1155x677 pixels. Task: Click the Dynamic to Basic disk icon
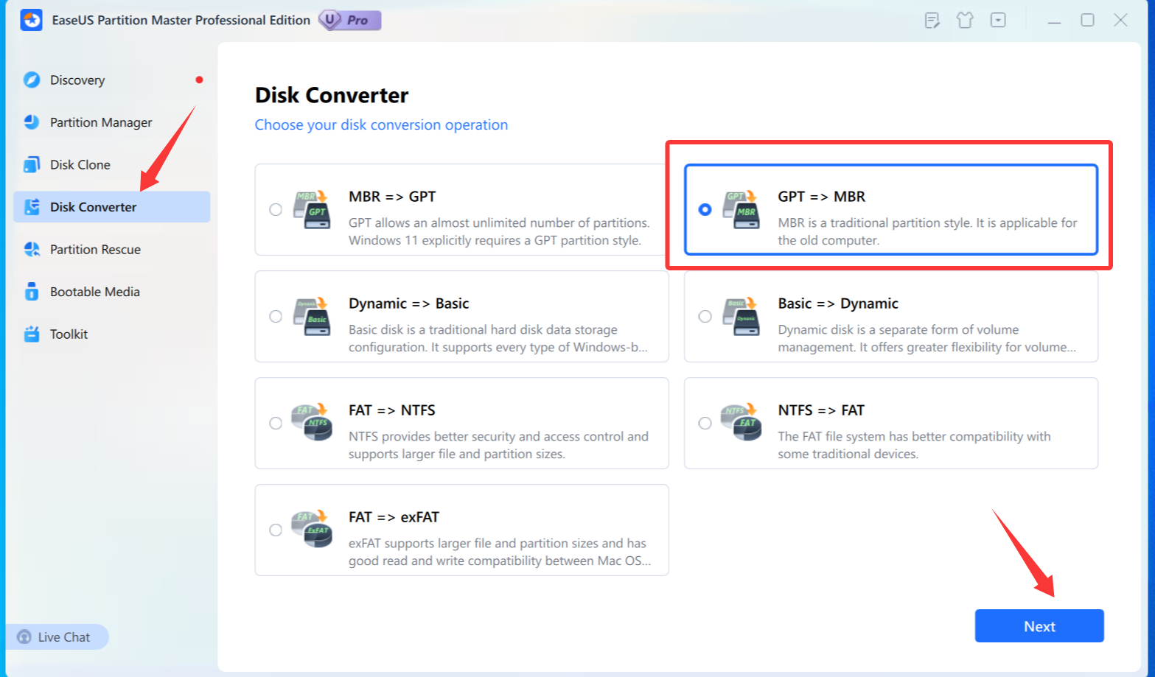[x=313, y=317]
